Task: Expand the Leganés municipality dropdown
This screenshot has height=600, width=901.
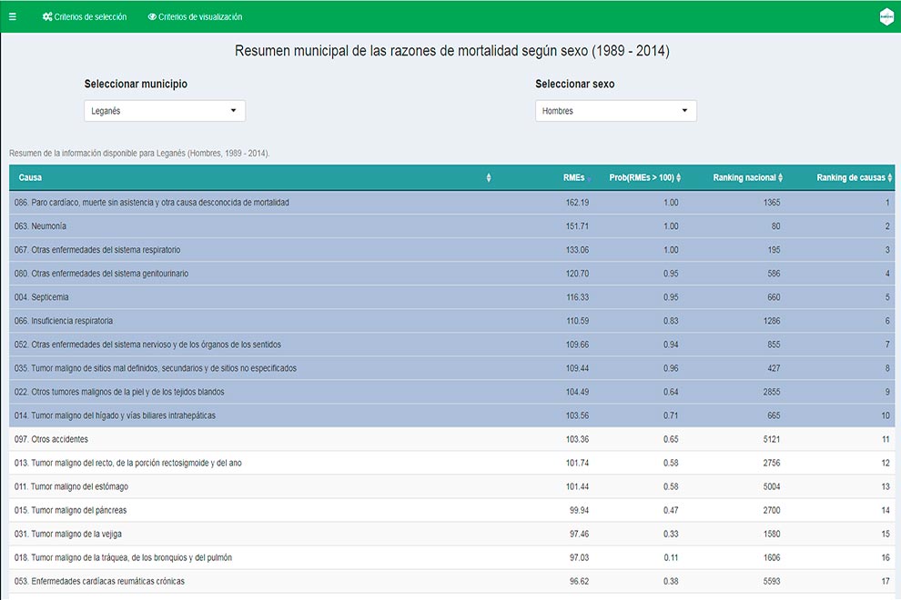Action: pyautogui.click(x=165, y=111)
